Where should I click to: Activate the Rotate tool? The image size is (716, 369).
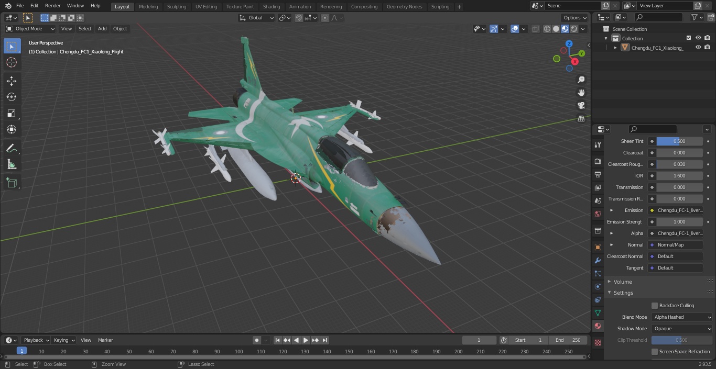[x=12, y=97]
